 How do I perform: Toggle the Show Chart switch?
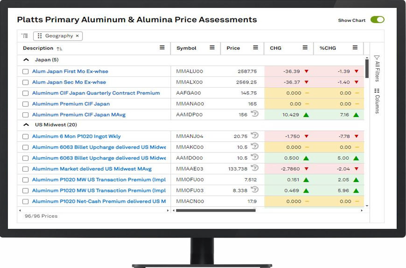pos(377,20)
